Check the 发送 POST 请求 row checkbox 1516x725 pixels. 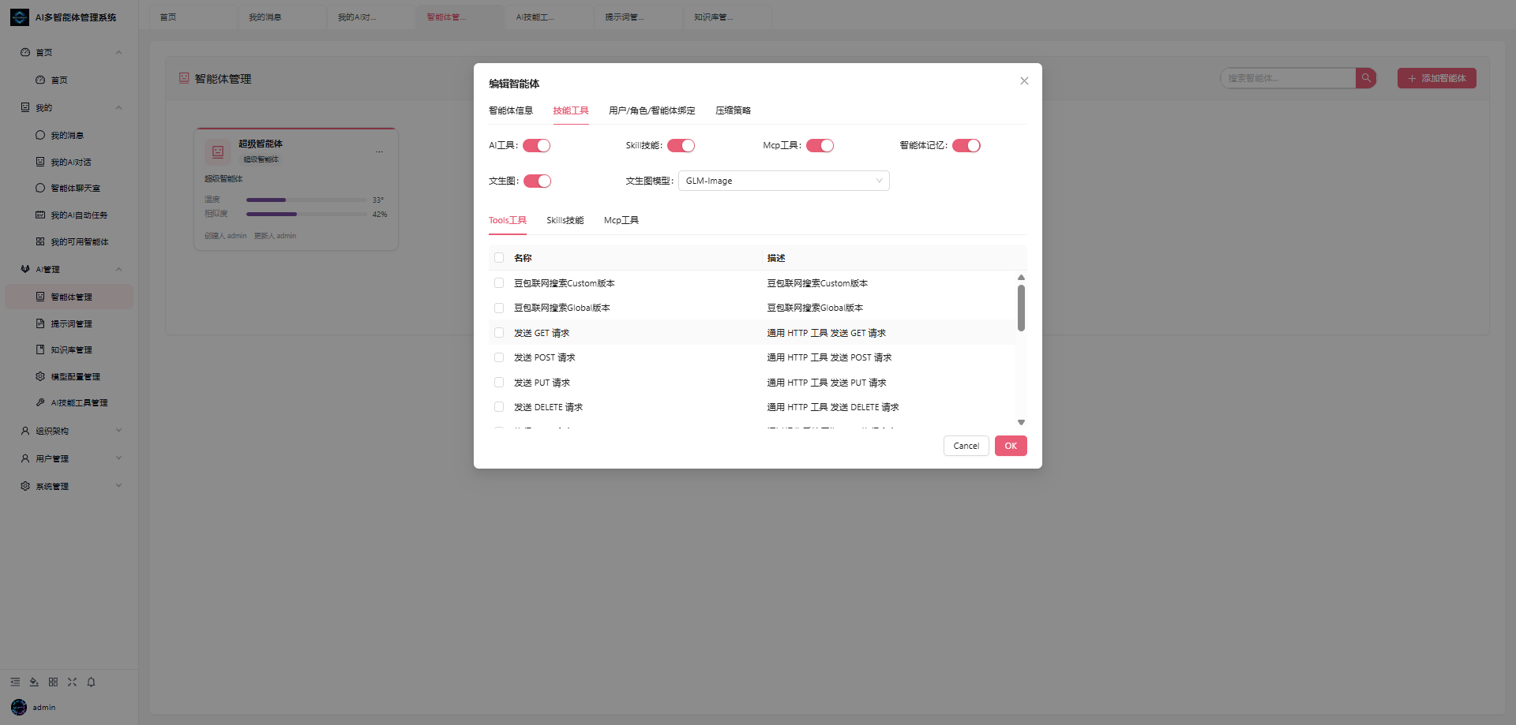point(499,357)
